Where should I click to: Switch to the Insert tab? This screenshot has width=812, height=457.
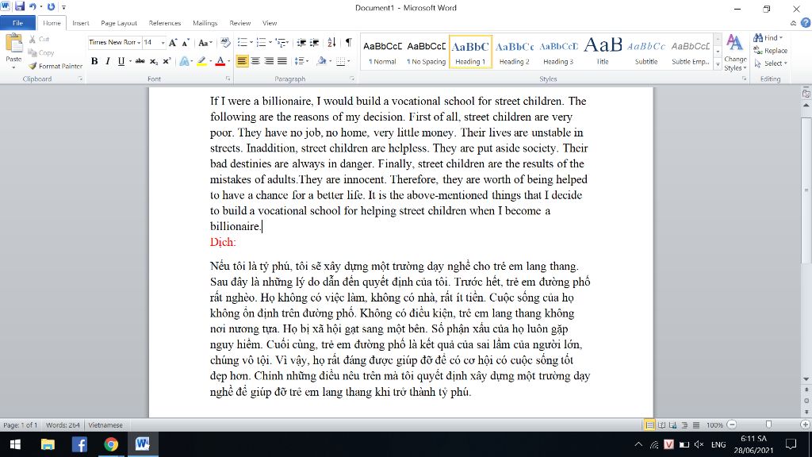point(80,23)
